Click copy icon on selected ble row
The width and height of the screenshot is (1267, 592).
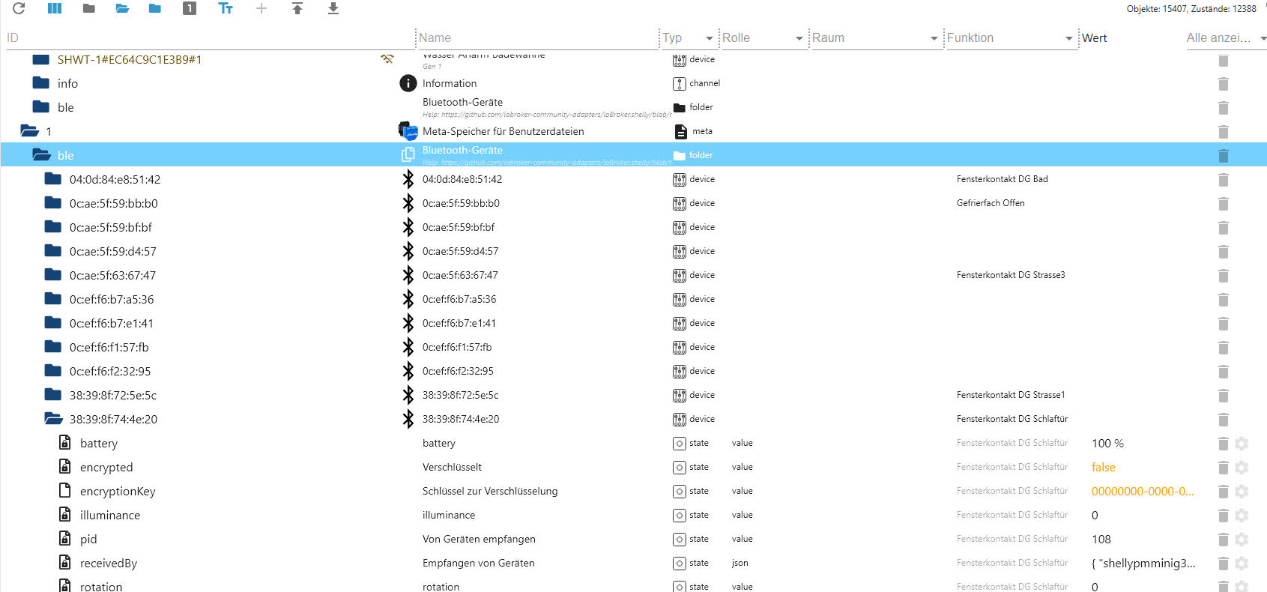[x=408, y=155]
